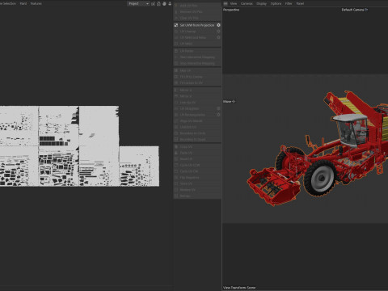Click the viewport layout icon left of View

tap(226, 3)
